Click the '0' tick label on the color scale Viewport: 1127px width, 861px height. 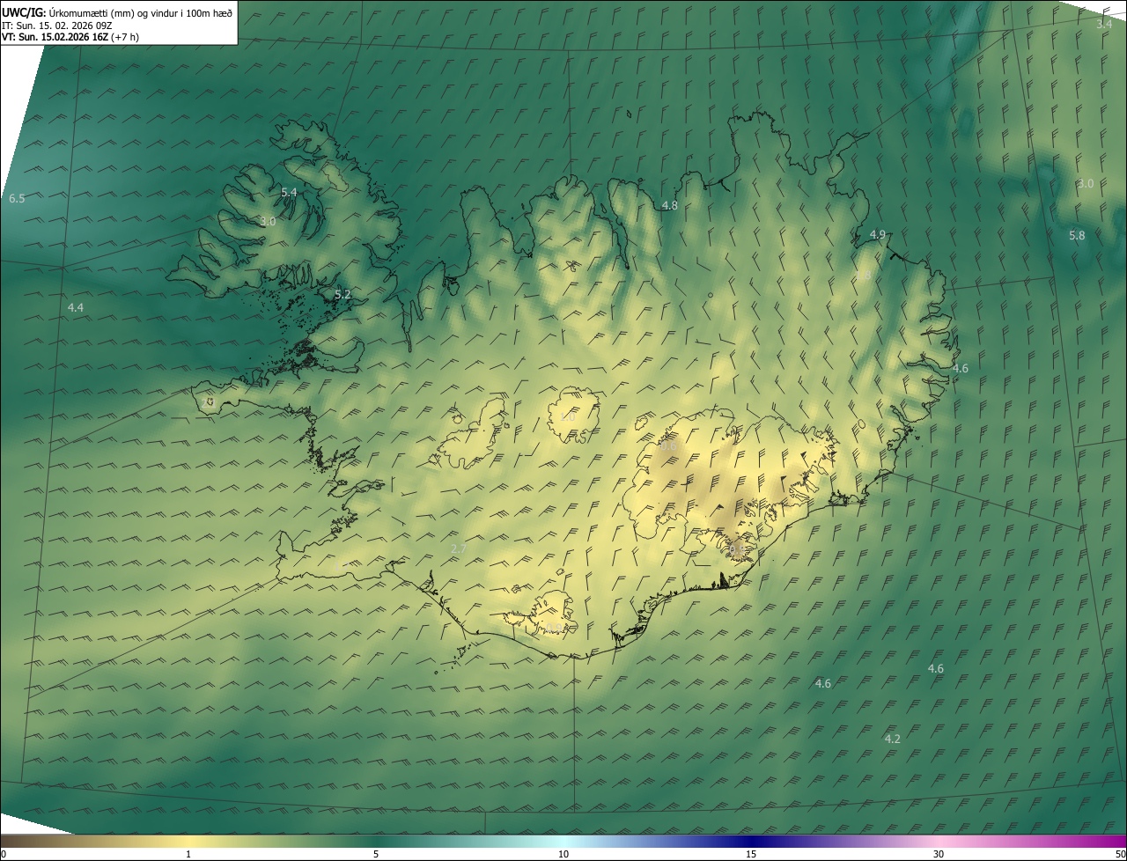click(3, 854)
